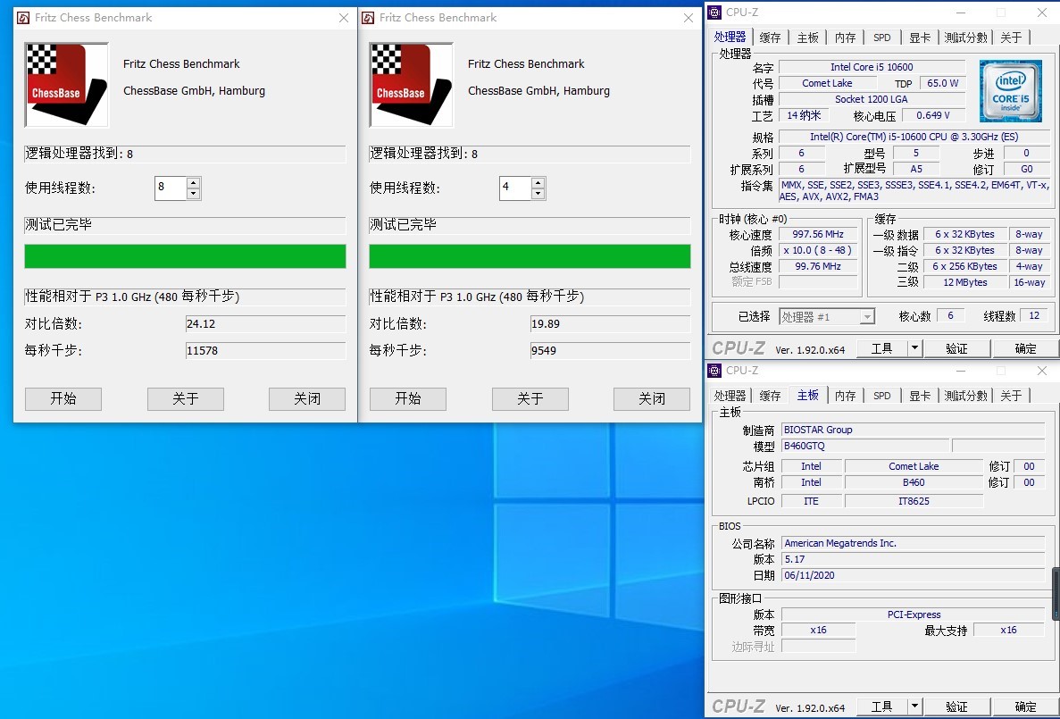Click core speed value 997.56 MHz
Image resolution: width=1060 pixels, height=719 pixels.
(x=818, y=235)
